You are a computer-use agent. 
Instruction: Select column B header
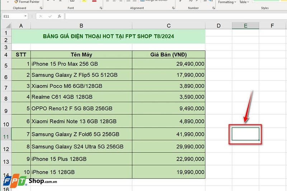tap(81, 25)
